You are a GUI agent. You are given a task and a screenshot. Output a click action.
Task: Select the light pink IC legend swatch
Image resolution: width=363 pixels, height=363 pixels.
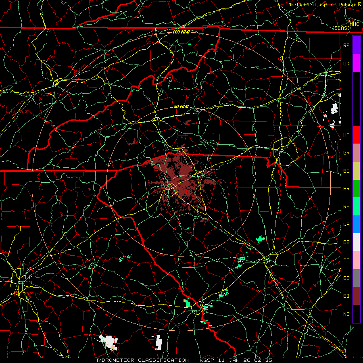coord(356,260)
